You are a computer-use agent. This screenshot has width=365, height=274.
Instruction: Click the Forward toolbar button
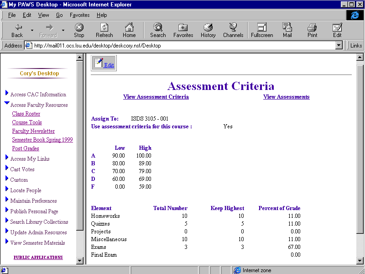48,31
